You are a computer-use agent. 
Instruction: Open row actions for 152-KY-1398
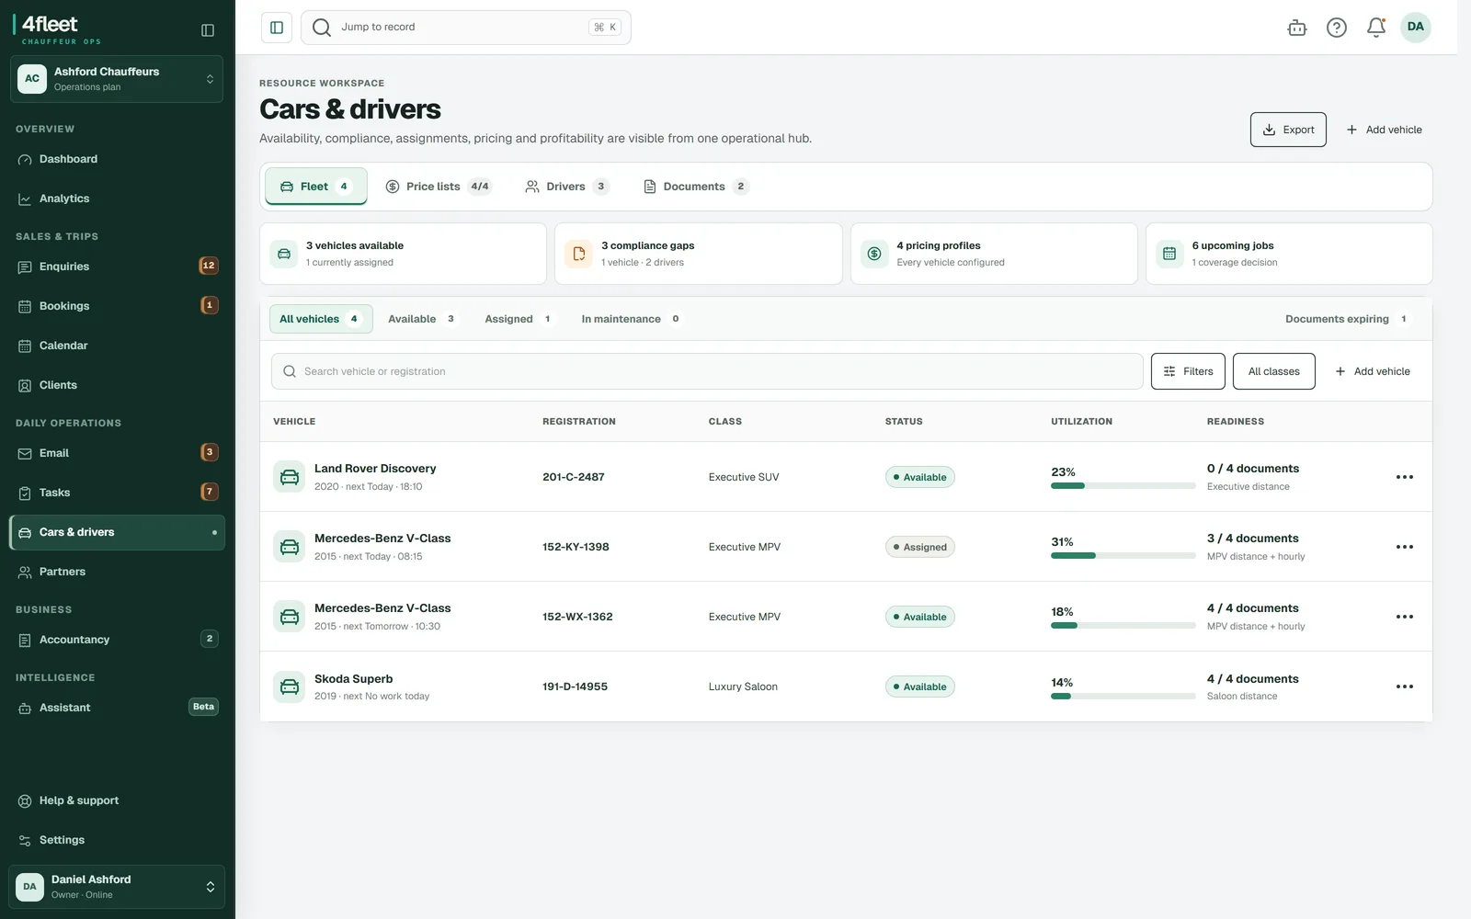1405,547
